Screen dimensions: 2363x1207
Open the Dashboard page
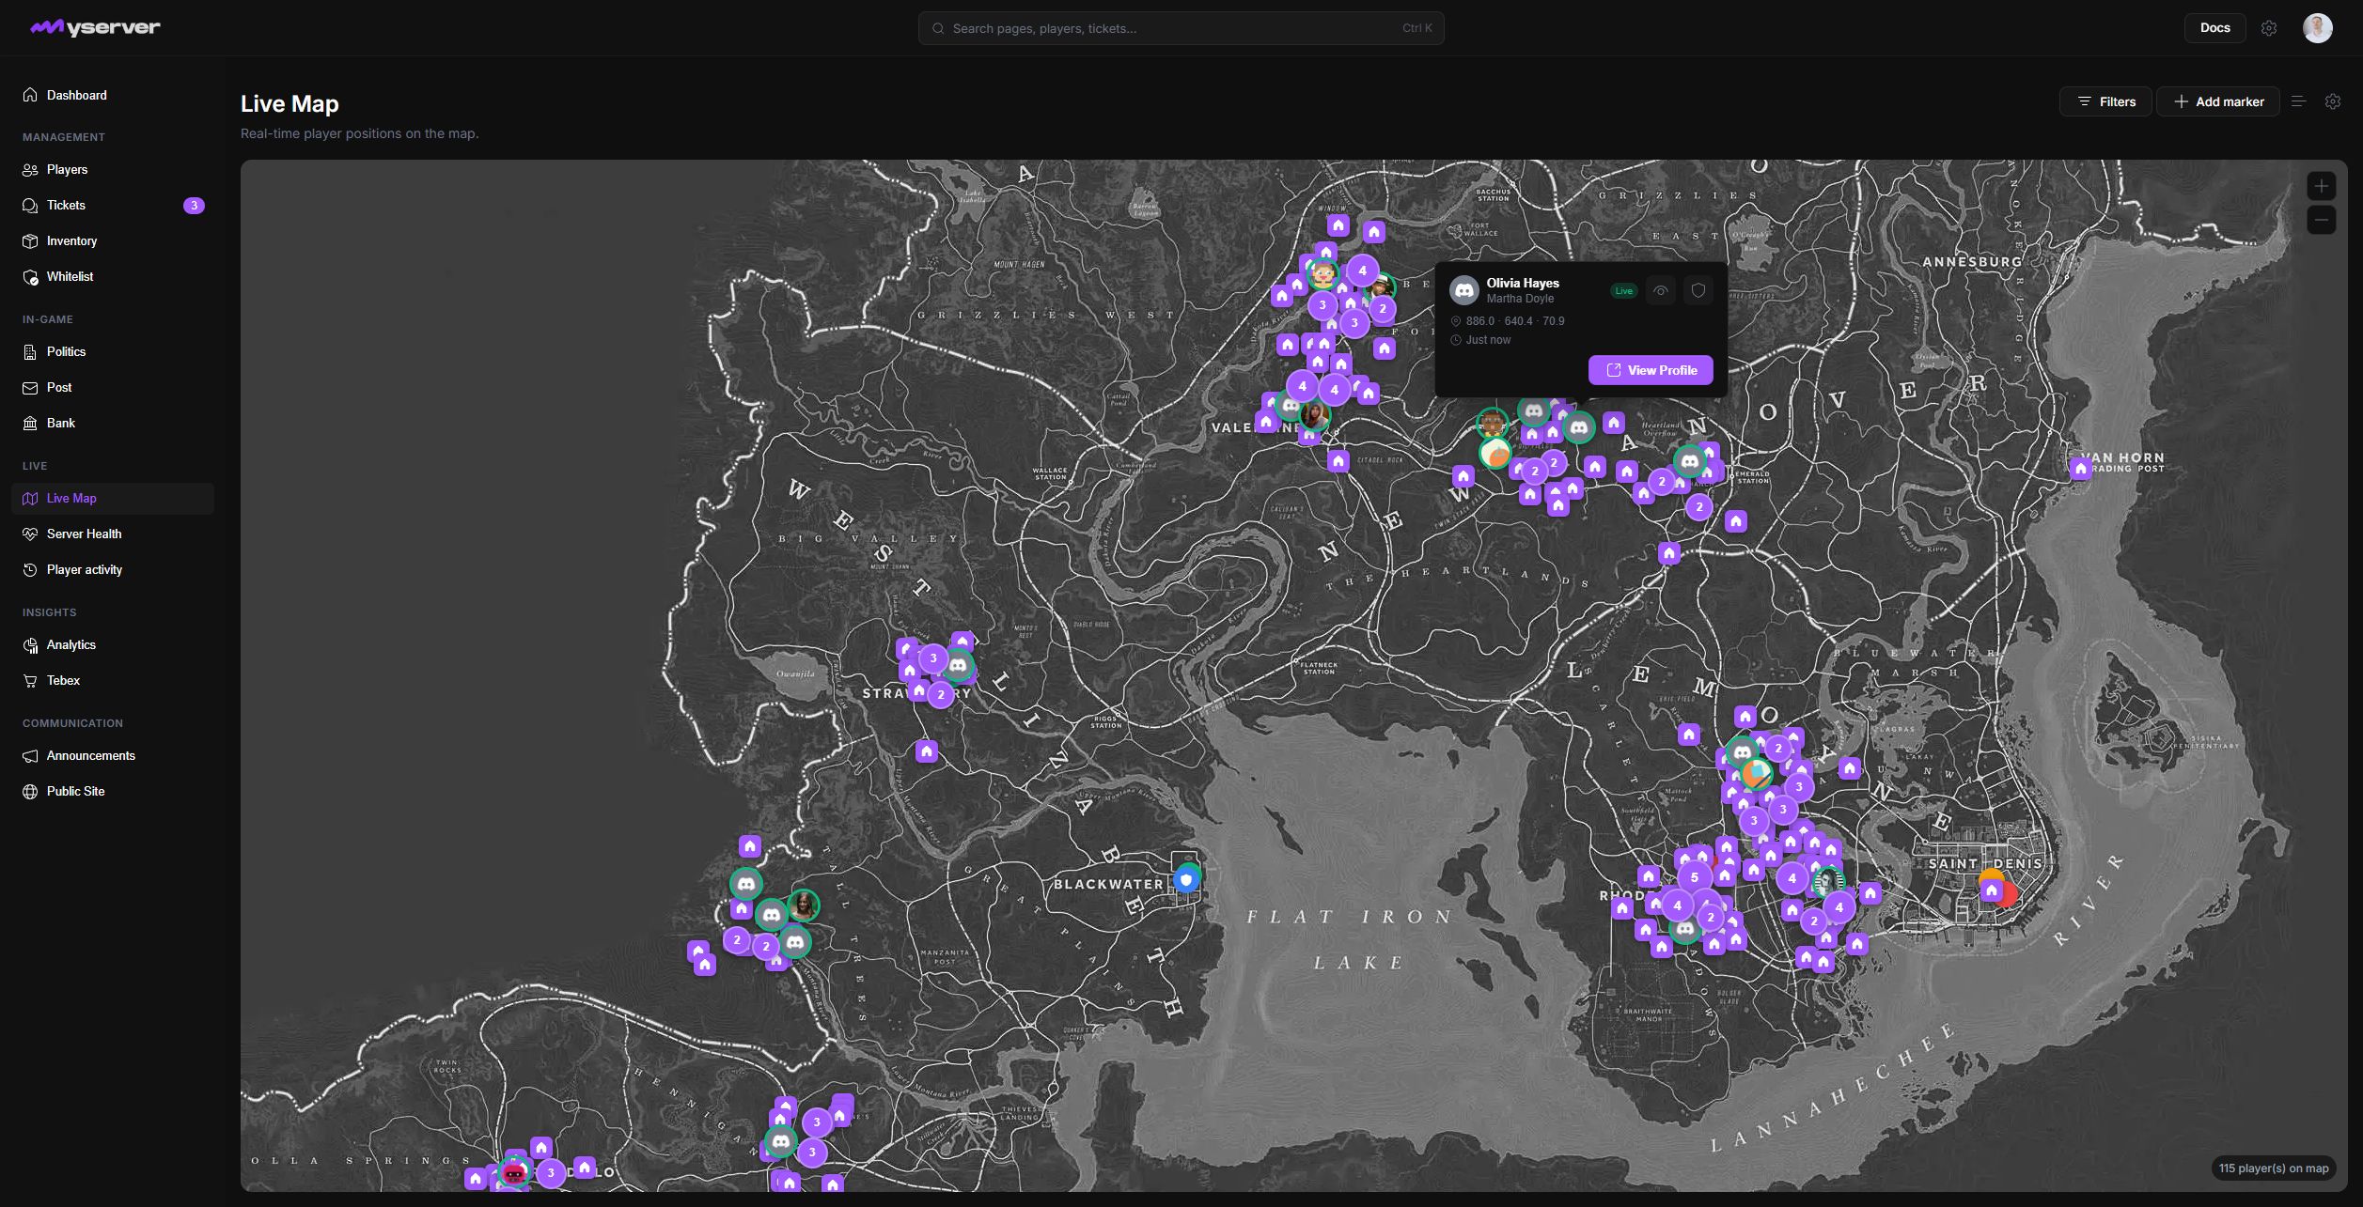[x=113, y=95]
